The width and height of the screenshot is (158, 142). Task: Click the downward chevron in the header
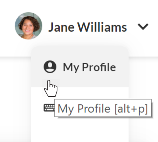143,26
